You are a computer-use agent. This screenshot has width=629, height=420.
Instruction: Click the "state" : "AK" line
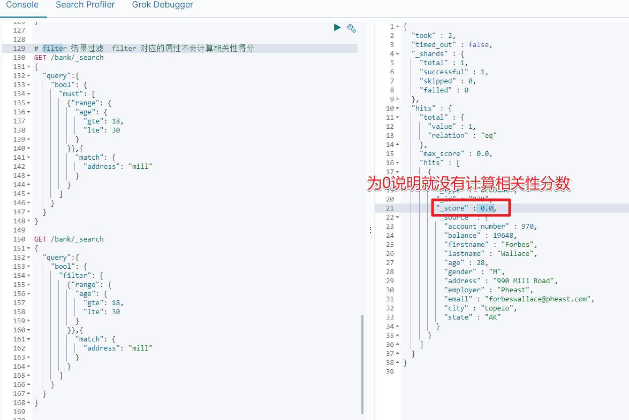point(472,317)
